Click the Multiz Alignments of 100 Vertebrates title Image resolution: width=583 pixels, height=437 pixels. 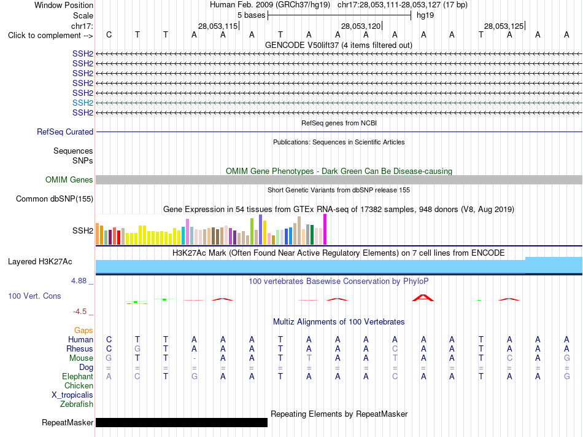[x=339, y=321]
